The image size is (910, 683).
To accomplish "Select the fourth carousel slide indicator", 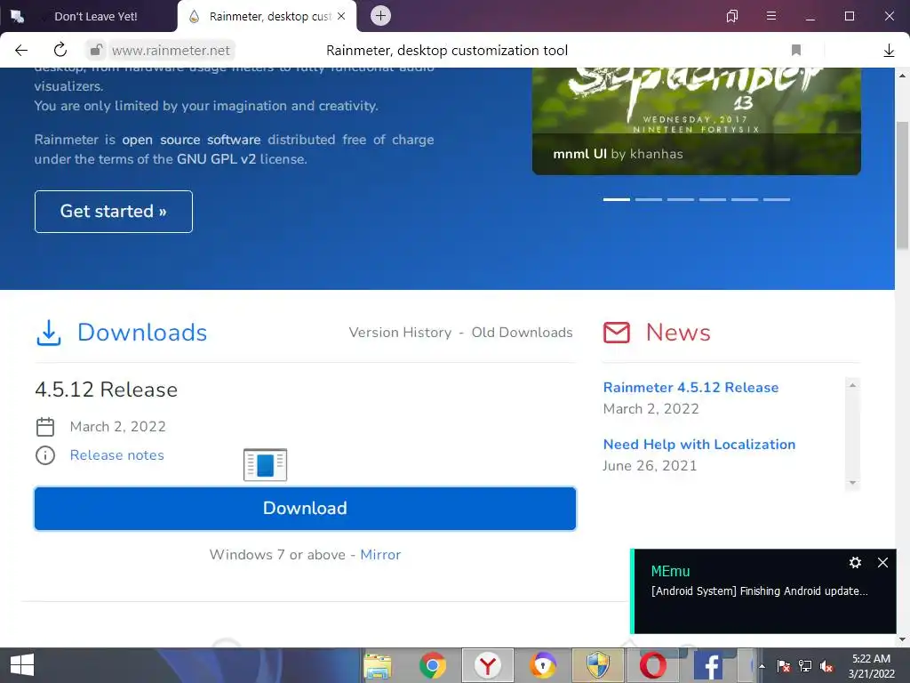I will tap(712, 199).
